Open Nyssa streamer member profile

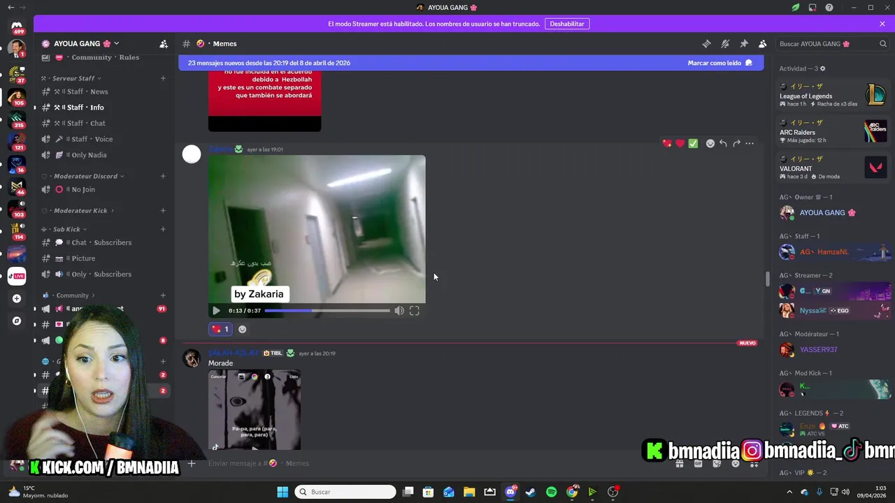[833, 310]
